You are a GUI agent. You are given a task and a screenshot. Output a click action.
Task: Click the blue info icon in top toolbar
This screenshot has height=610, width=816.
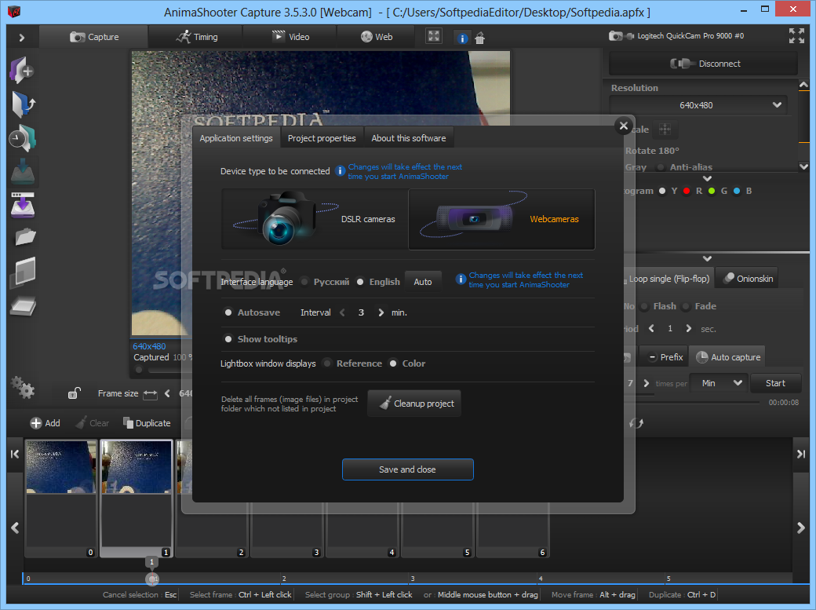(462, 38)
